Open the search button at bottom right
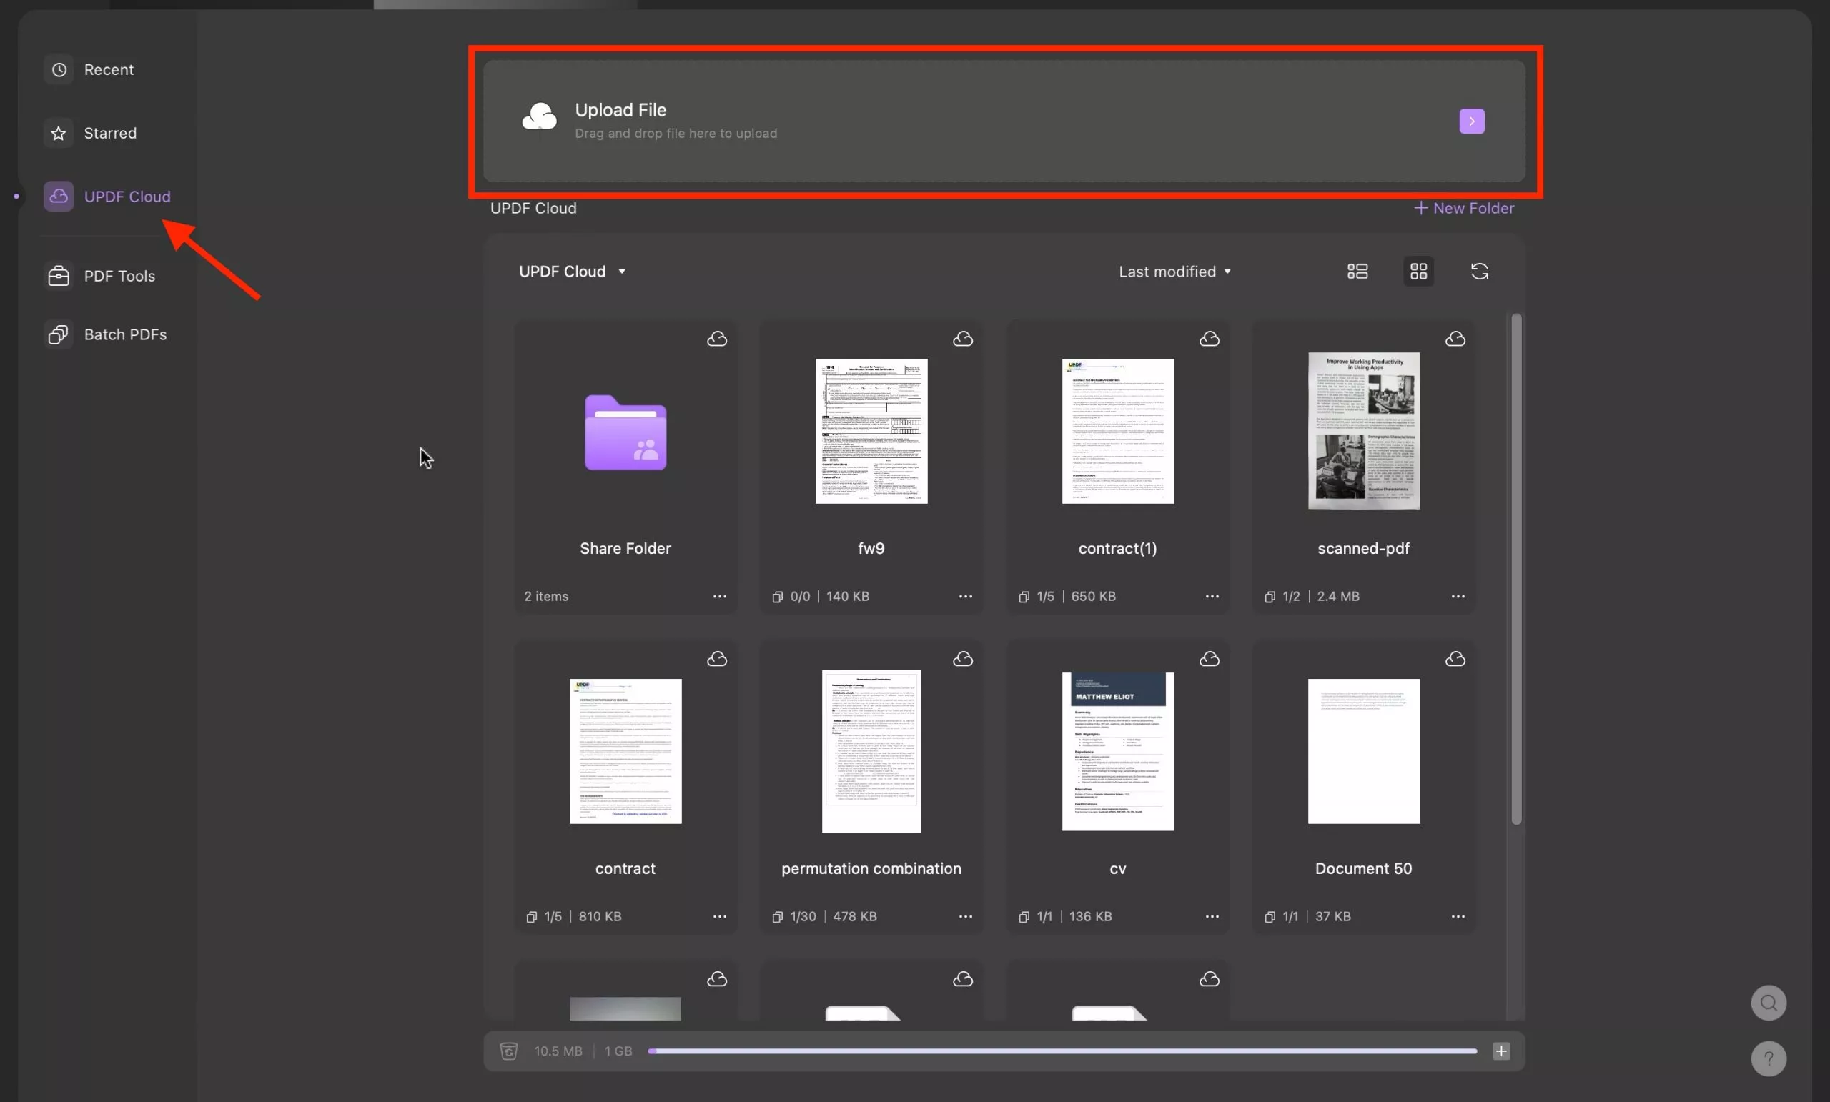 point(1769,1003)
